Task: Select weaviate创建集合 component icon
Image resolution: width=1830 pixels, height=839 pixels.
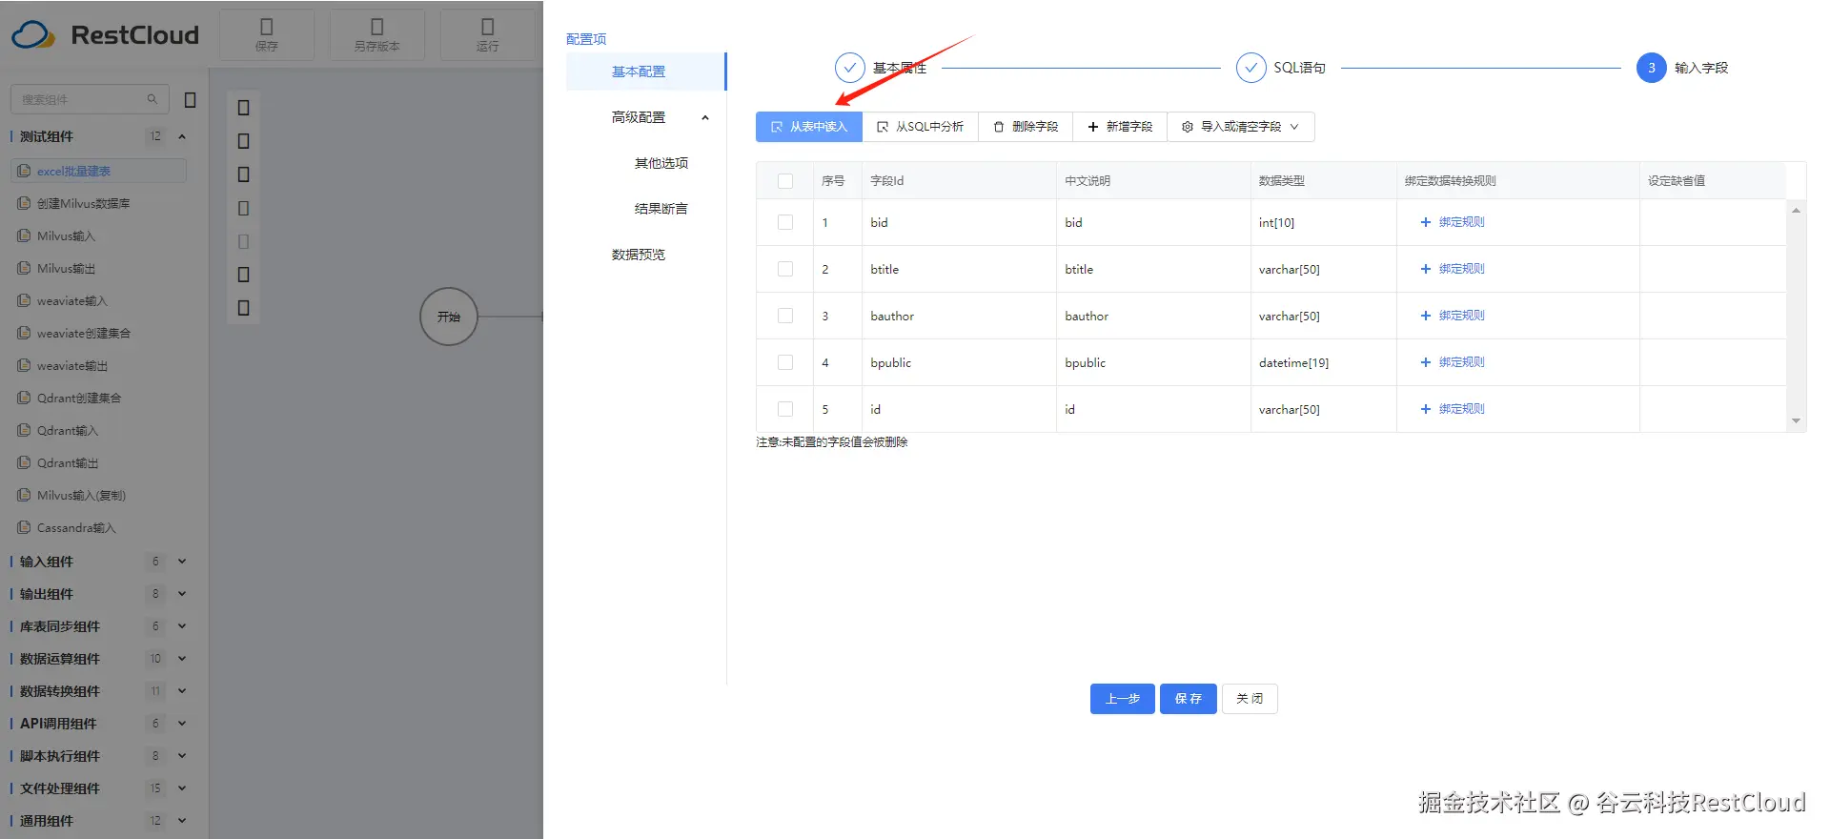Action: coord(24,333)
